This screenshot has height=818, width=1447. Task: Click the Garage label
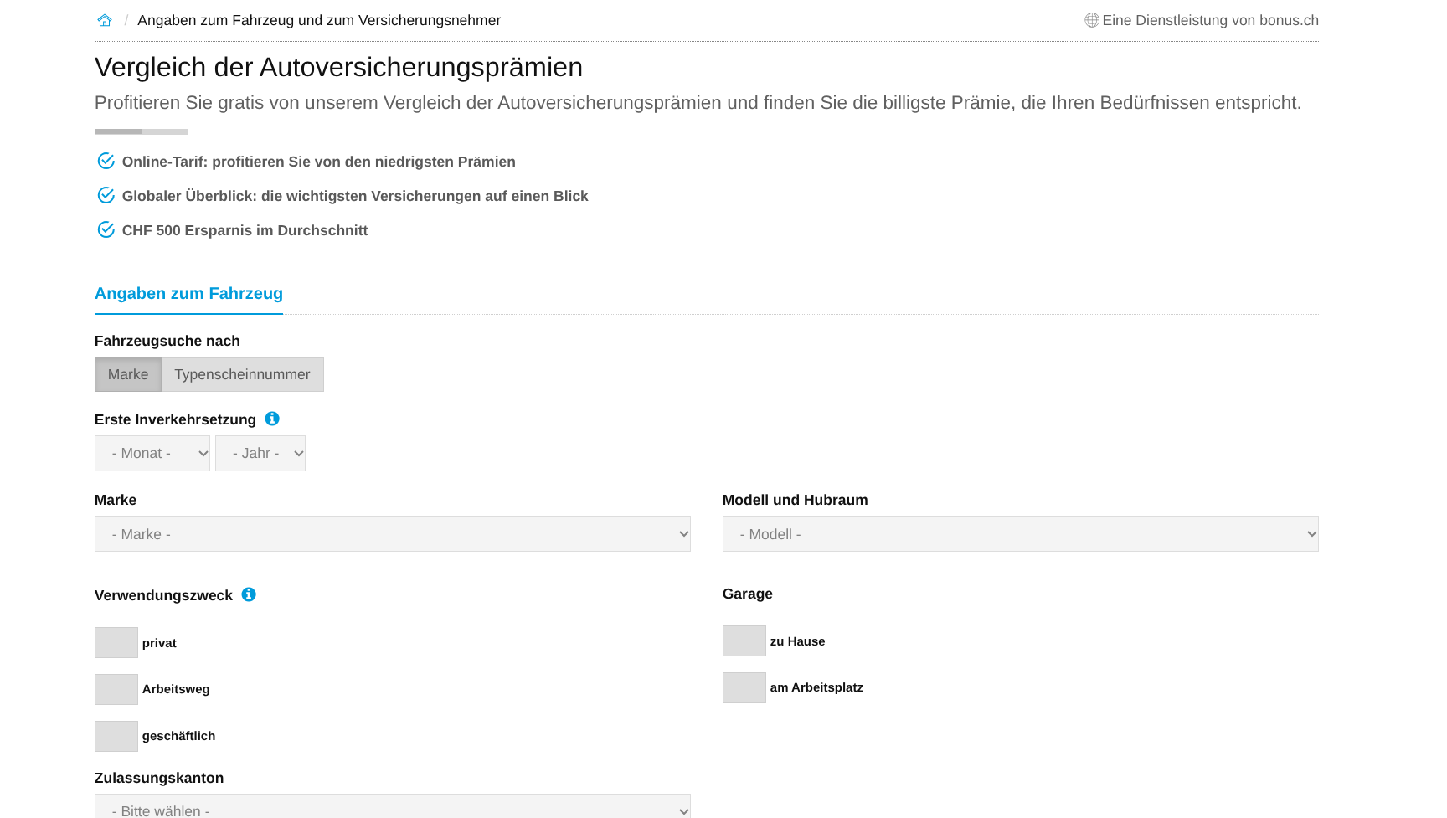click(748, 594)
